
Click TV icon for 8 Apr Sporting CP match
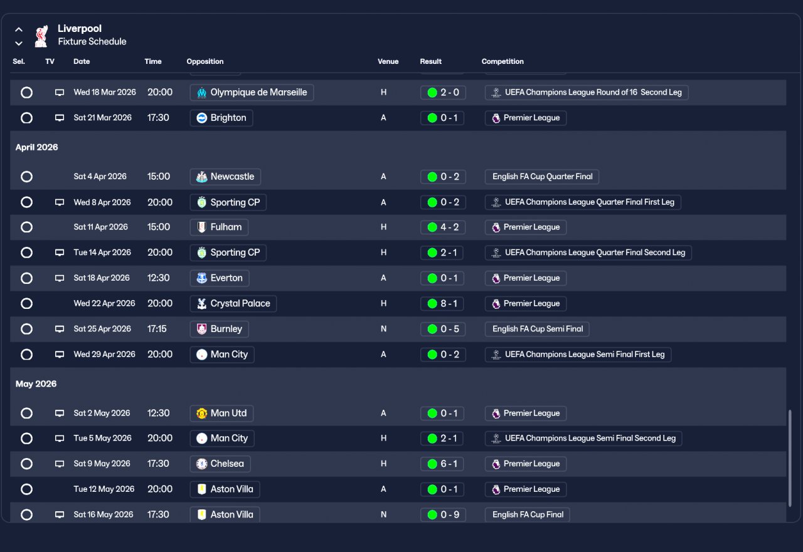60,202
